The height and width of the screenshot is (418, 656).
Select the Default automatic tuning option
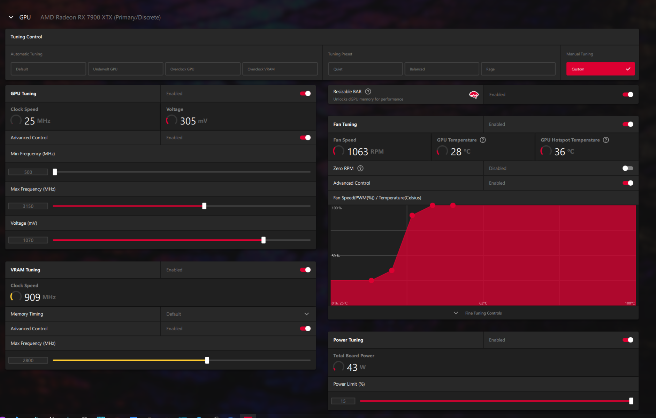click(48, 69)
